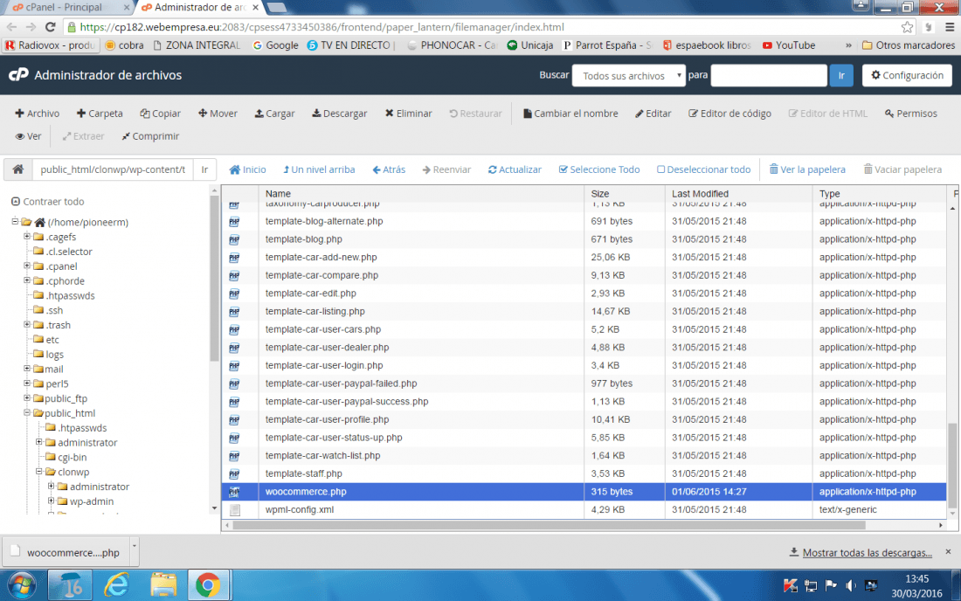Expand the perl5 folder node

pos(27,383)
